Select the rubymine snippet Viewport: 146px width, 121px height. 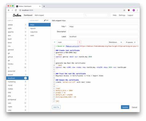[x=39, y=32]
